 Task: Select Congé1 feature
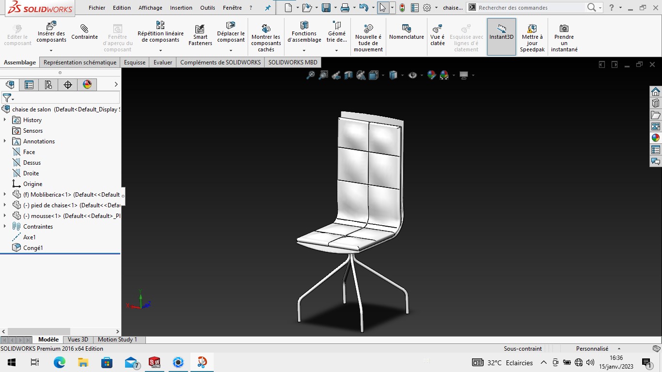pos(33,248)
